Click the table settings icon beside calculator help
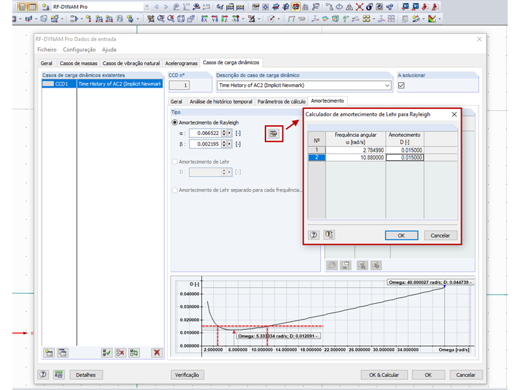The height and width of the screenshot is (390, 520). pos(329,235)
